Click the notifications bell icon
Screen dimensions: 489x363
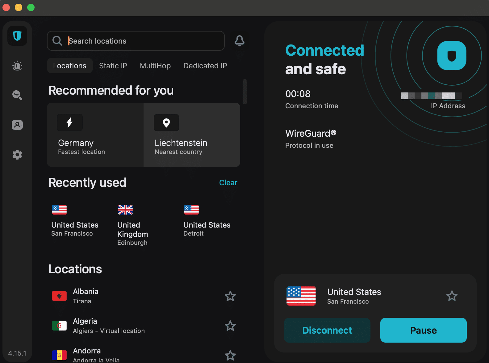pyautogui.click(x=240, y=41)
